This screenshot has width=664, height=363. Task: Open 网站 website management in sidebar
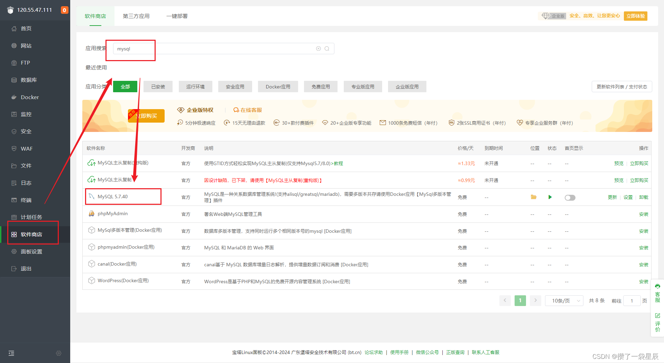point(26,46)
